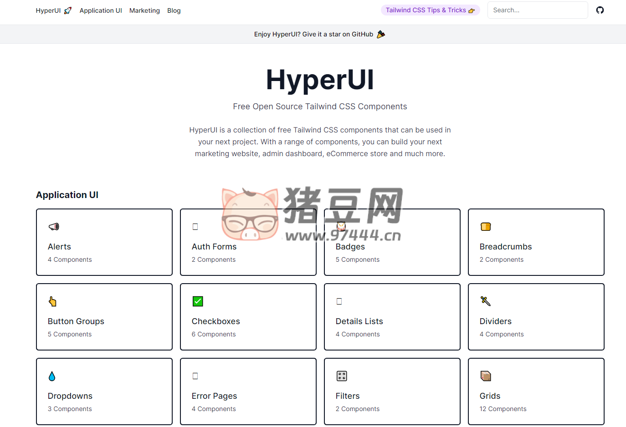
Task: Select the Marketing menu item
Action: (144, 10)
